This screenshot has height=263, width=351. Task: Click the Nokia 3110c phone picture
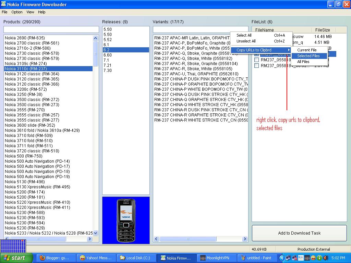point(126,220)
